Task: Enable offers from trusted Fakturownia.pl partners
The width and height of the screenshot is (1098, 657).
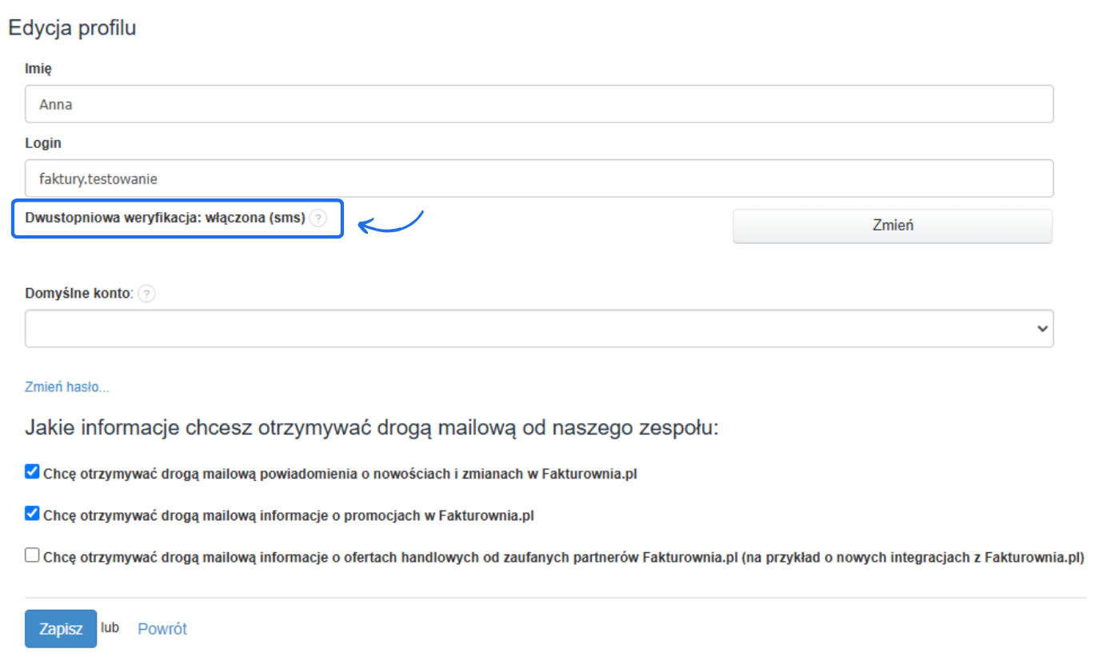Action: [x=31, y=554]
